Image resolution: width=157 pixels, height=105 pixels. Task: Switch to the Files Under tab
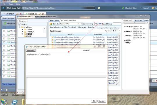54,21
